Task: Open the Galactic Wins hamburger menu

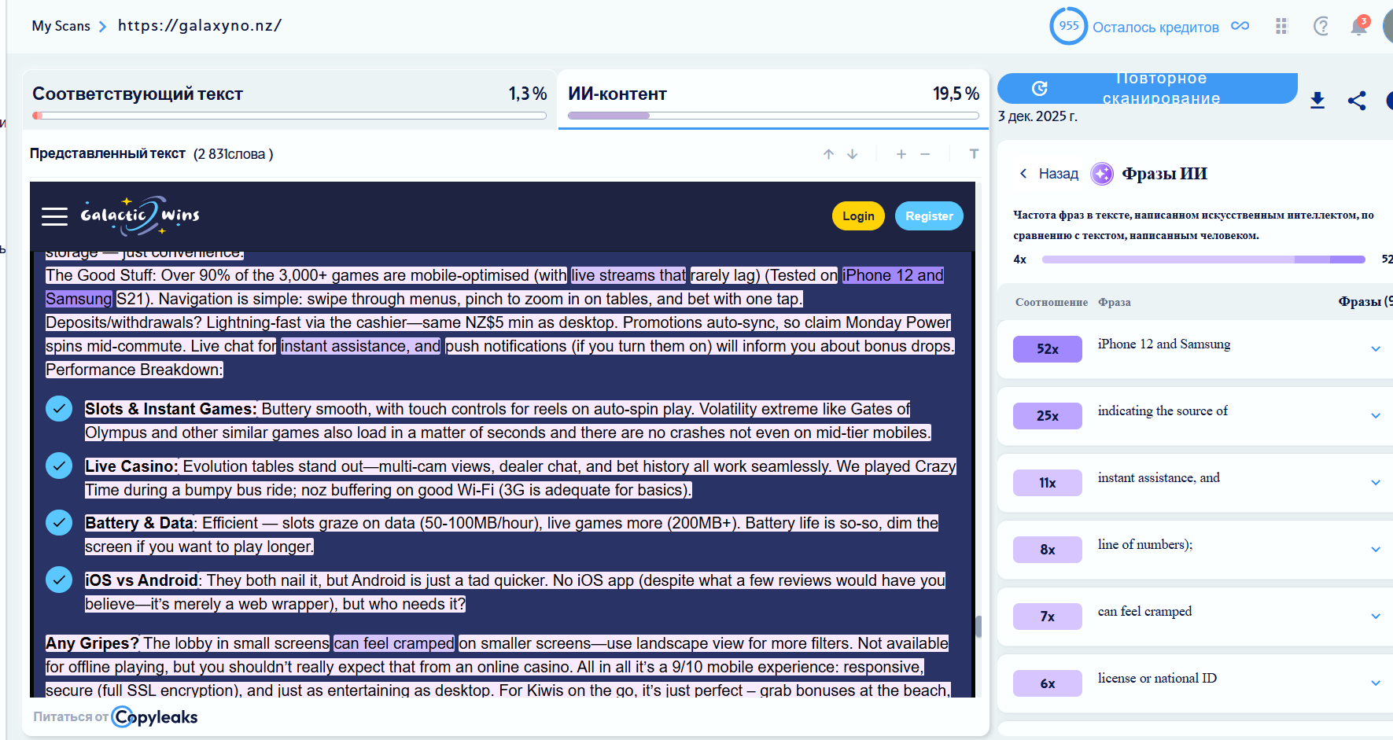Action: tap(54, 216)
